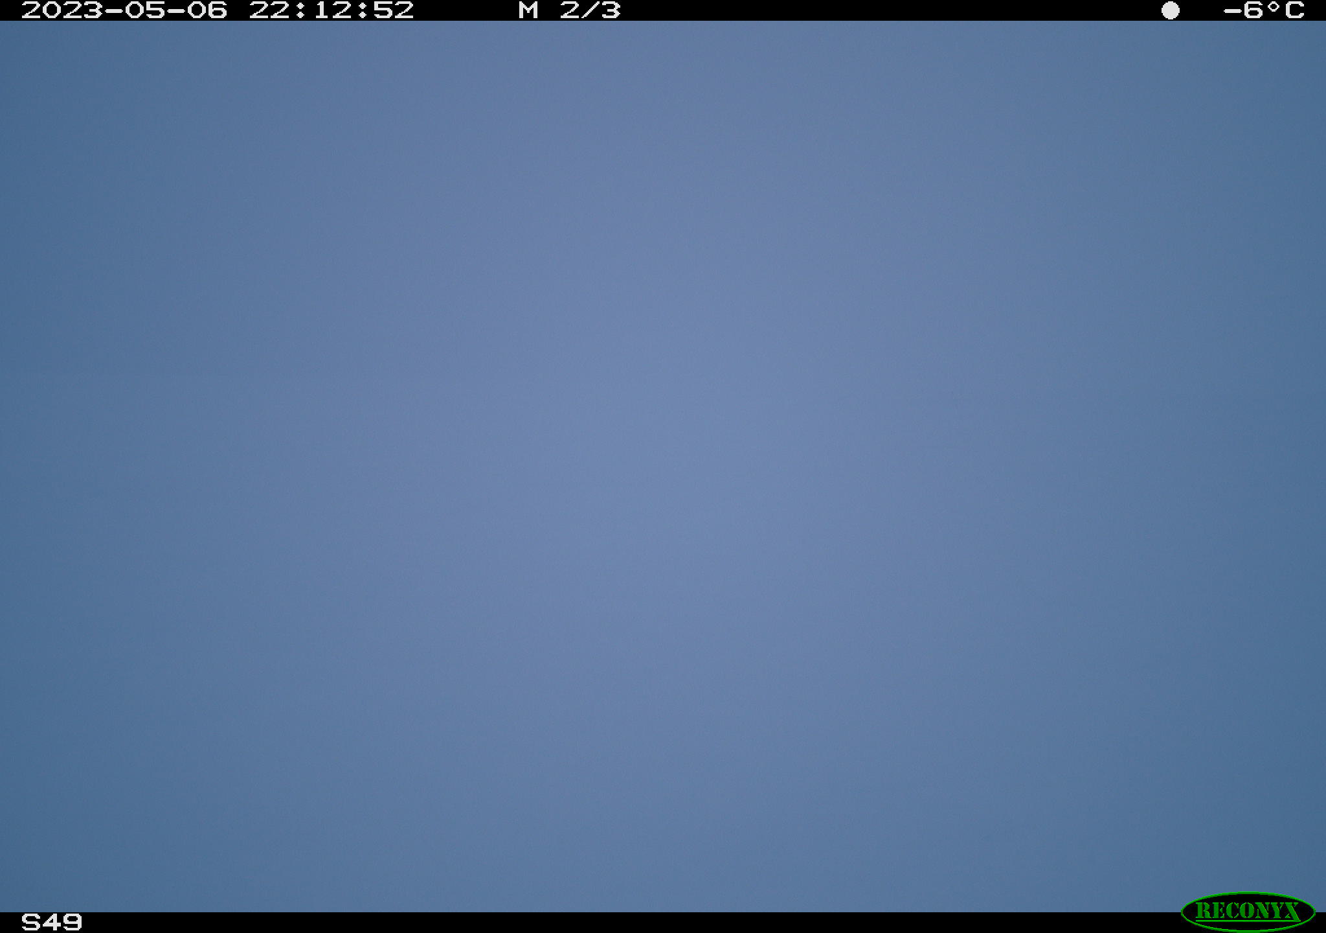
Task: Click the seconds 52 in the time
Action: click(394, 10)
